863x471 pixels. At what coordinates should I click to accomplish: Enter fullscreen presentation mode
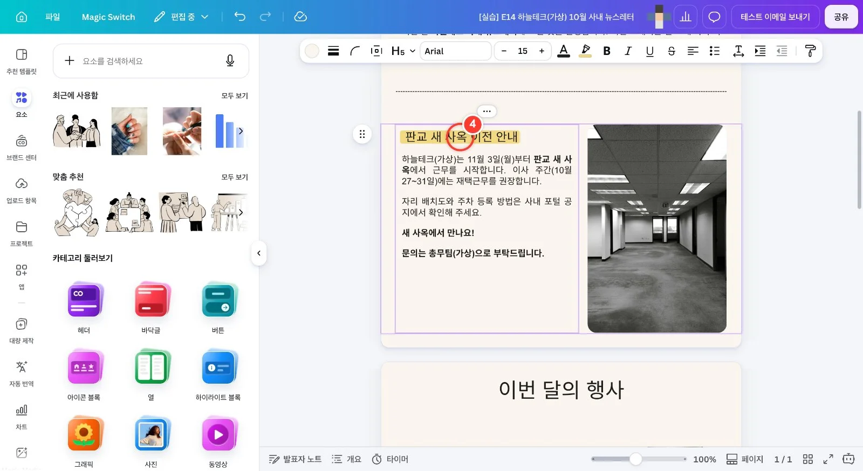[x=828, y=459]
